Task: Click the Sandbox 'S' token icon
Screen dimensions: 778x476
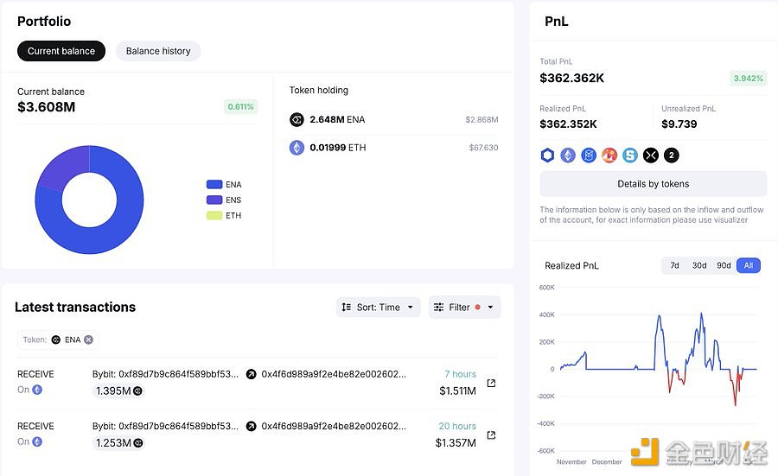Action: [630, 155]
